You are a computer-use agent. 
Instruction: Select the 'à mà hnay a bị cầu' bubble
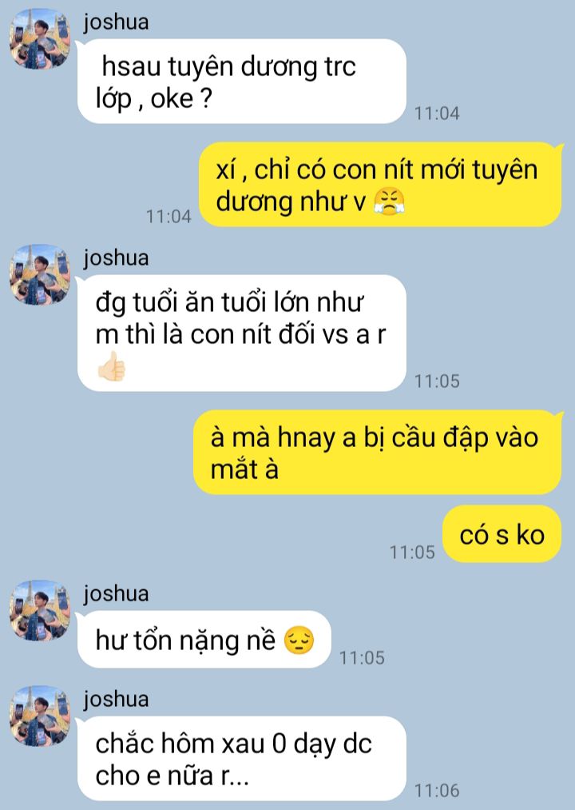(x=377, y=453)
